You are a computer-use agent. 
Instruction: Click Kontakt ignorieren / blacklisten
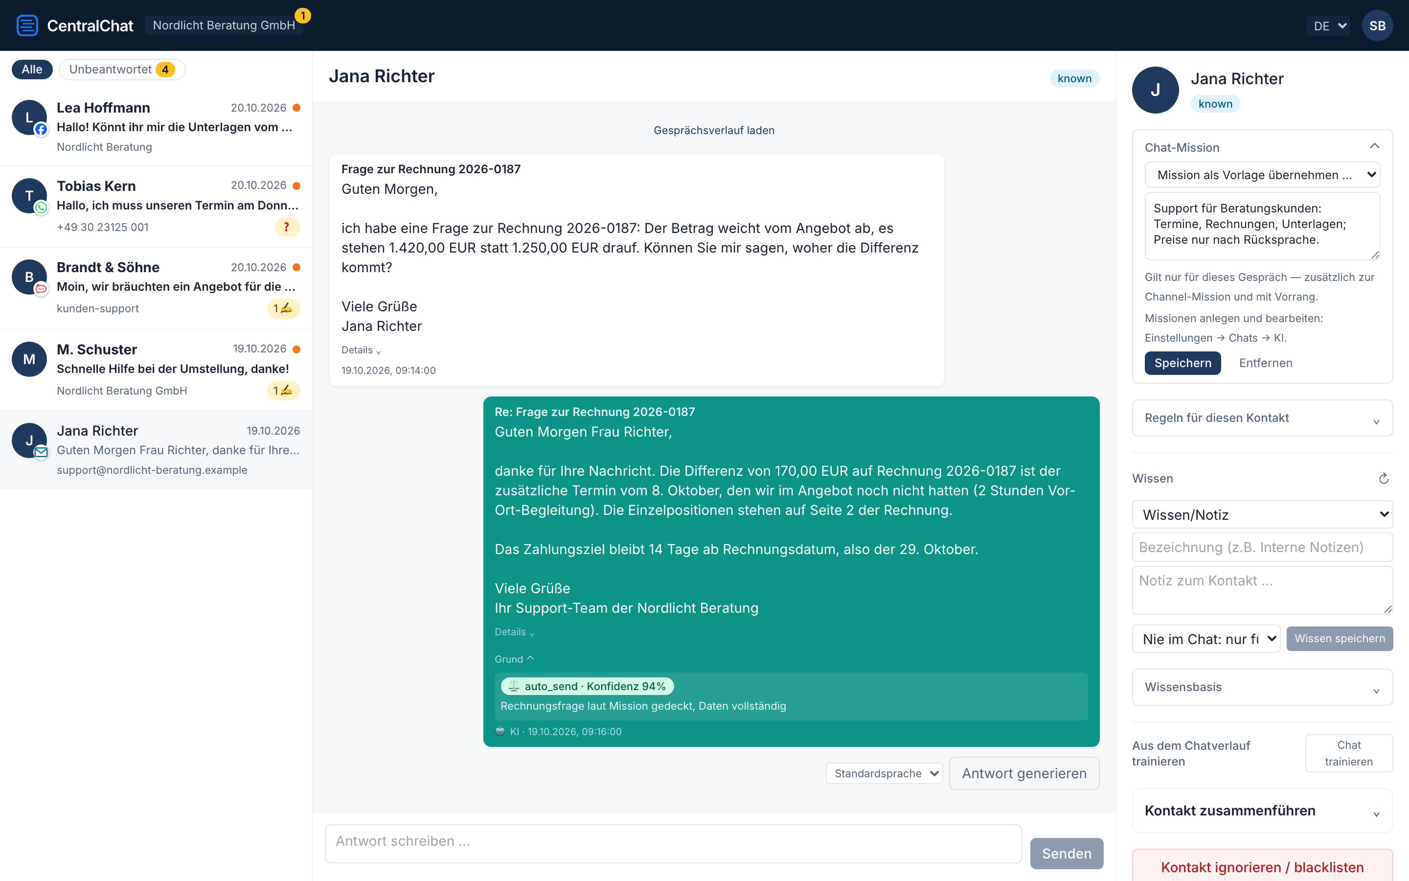tap(1262, 867)
